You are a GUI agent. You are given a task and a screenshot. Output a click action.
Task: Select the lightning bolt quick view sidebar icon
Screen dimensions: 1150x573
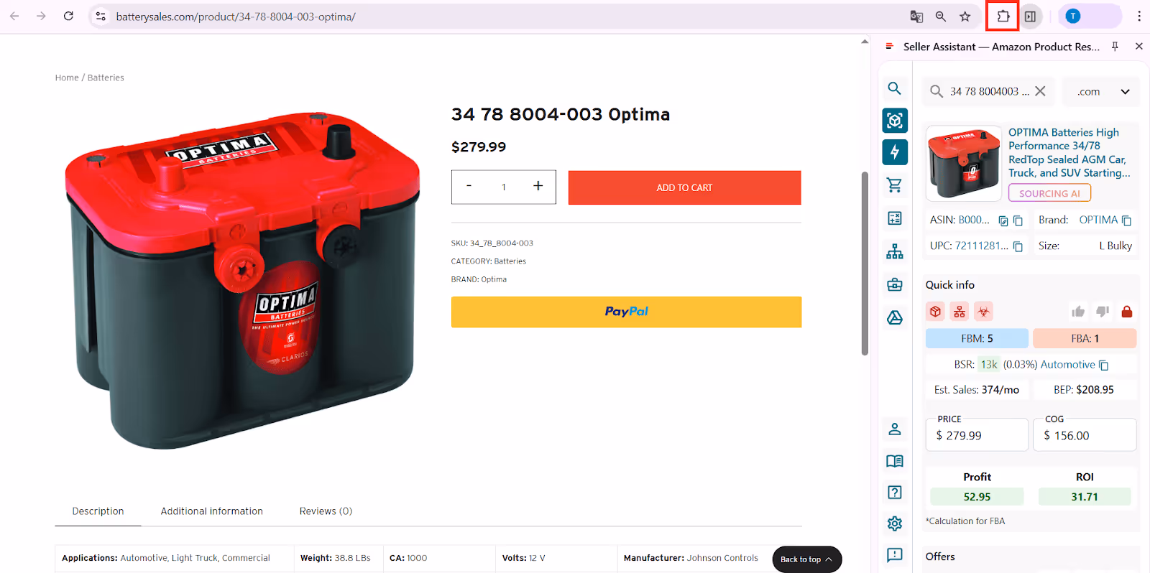(x=895, y=152)
